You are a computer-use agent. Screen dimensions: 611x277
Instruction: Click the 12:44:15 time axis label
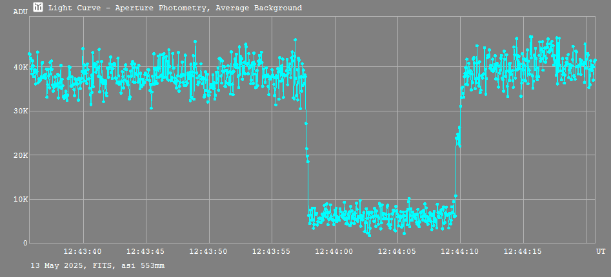coord(523,252)
